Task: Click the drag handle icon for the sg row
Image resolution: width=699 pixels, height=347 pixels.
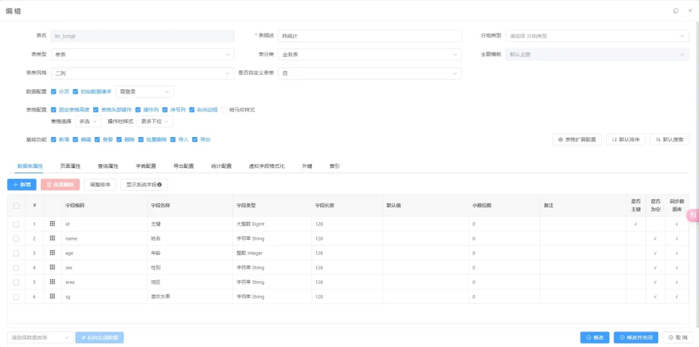Action: (x=52, y=297)
